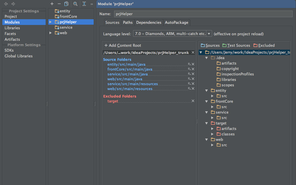Edit package prefix for web/src/main/java

189,79
